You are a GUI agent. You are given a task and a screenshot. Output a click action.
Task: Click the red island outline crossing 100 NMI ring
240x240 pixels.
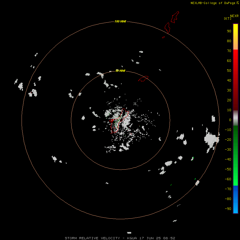(167, 28)
